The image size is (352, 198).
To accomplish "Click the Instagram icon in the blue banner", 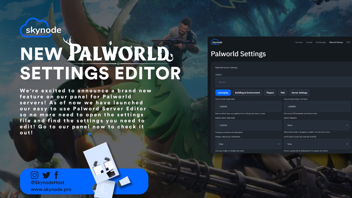I will click(x=35, y=175).
